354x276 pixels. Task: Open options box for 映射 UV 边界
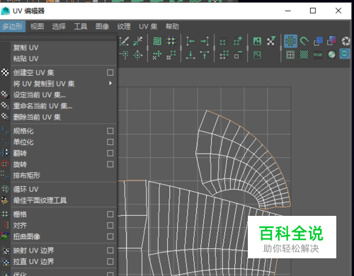(x=110, y=251)
